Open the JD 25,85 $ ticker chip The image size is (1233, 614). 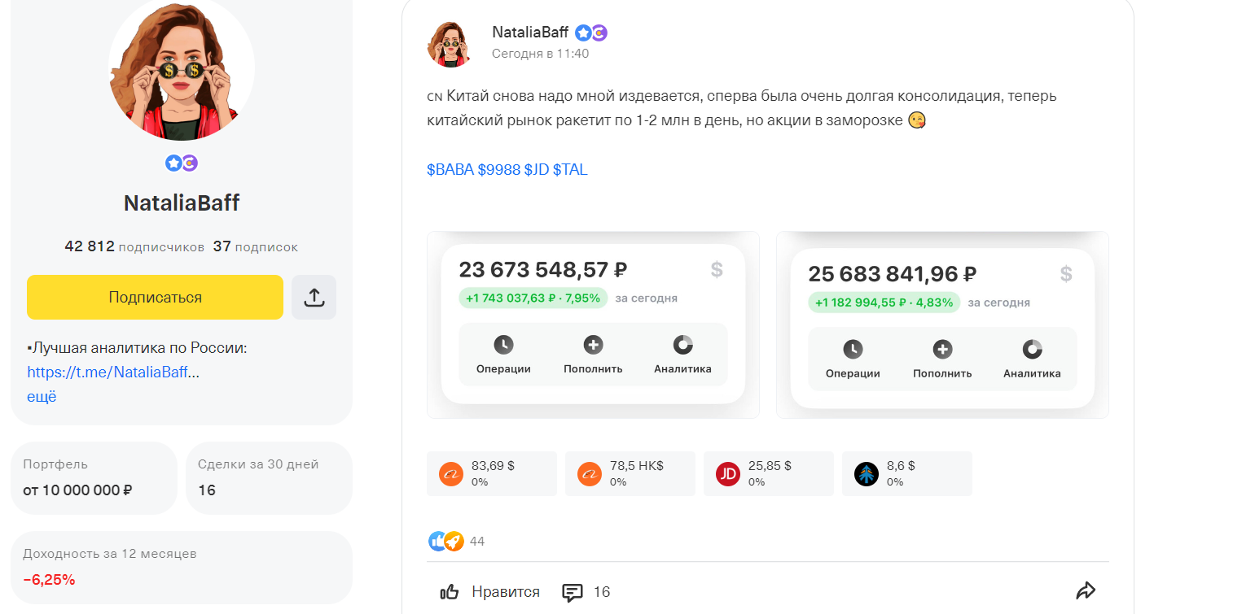(769, 473)
